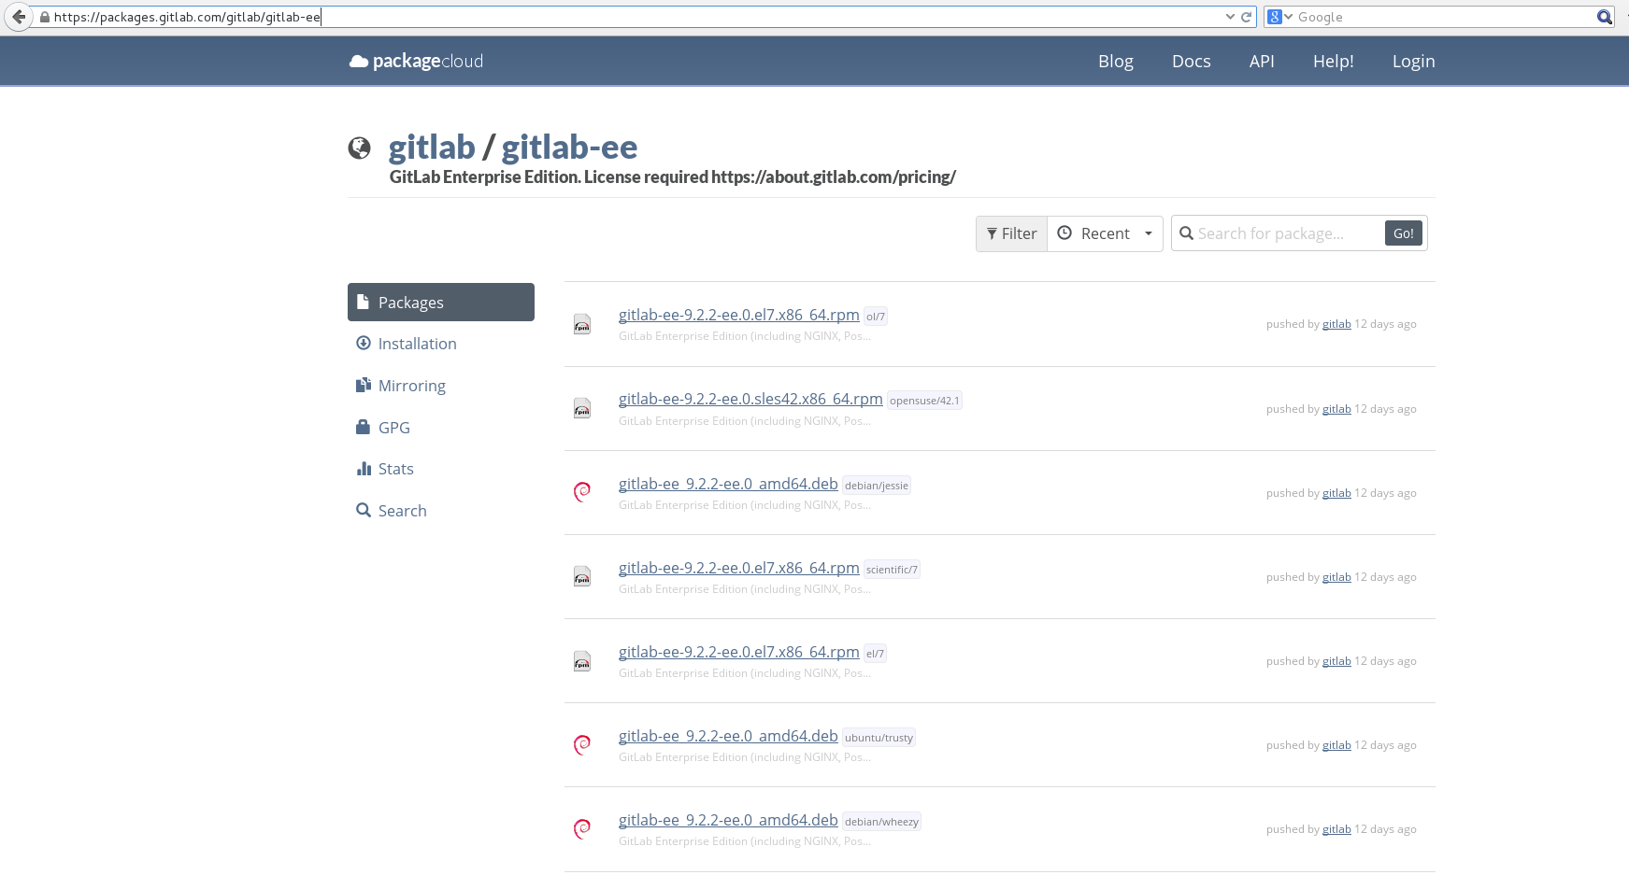This screenshot has width=1629, height=875.
Task: Open the Recent sort dropdown
Action: (1105, 233)
